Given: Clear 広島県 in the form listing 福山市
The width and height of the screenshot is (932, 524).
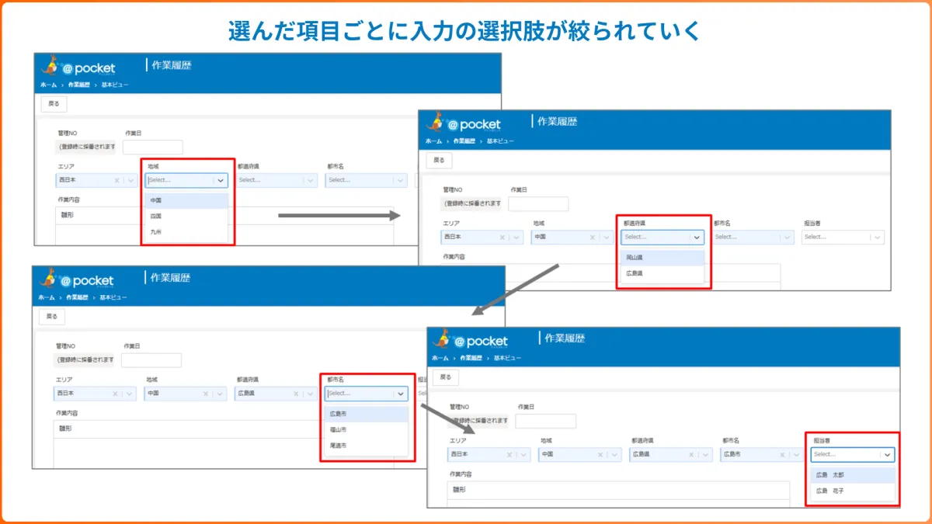Looking at the screenshot, I should click(x=295, y=394).
